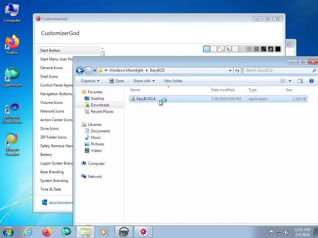
Task: Open Desktop under Favorites
Action: 97,99
